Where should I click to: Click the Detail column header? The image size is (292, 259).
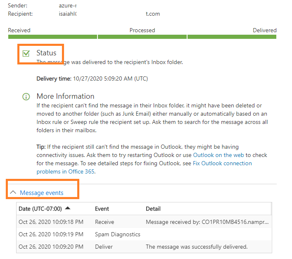tap(153, 209)
